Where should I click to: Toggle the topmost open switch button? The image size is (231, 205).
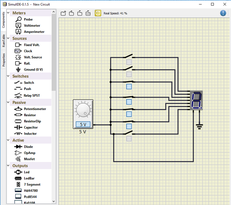[x=129, y=62]
